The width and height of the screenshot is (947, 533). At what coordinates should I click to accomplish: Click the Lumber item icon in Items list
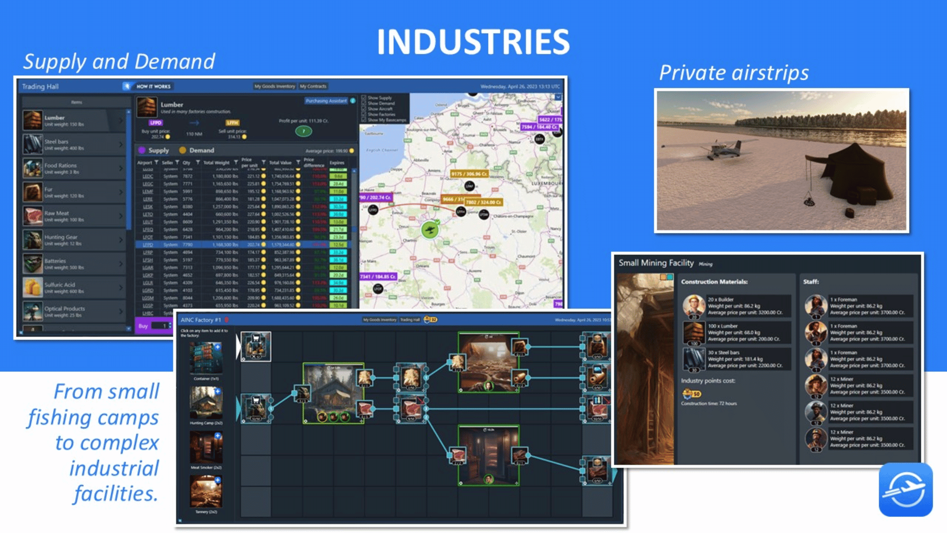point(33,120)
